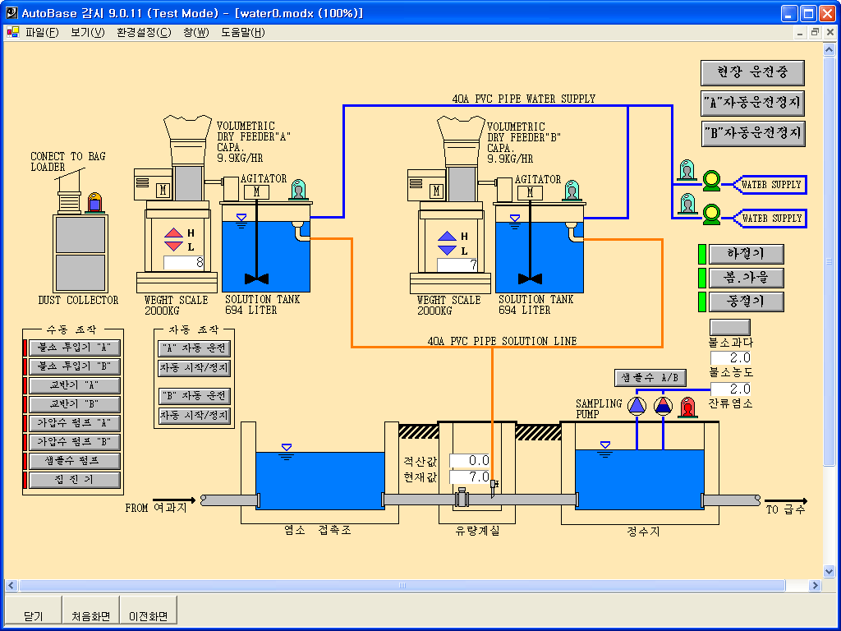Image resolution: width=841 pixels, height=631 pixels.
Task: Click the red alarm lamp beside sampling pumps
Action: [687, 406]
